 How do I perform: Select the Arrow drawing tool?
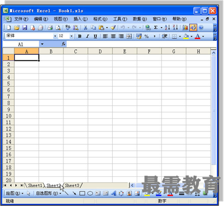[x=74, y=194]
